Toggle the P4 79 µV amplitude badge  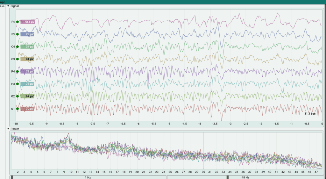[x=27, y=72]
